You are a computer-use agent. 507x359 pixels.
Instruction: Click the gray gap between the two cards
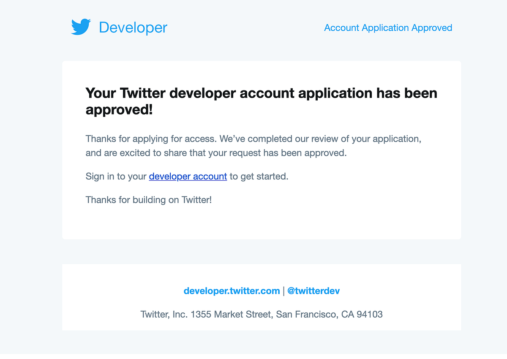[262, 252]
